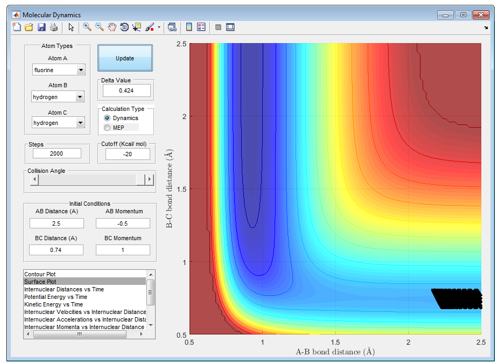Insert a colorbar from the toolbar
498x363 pixels.
[x=189, y=27]
